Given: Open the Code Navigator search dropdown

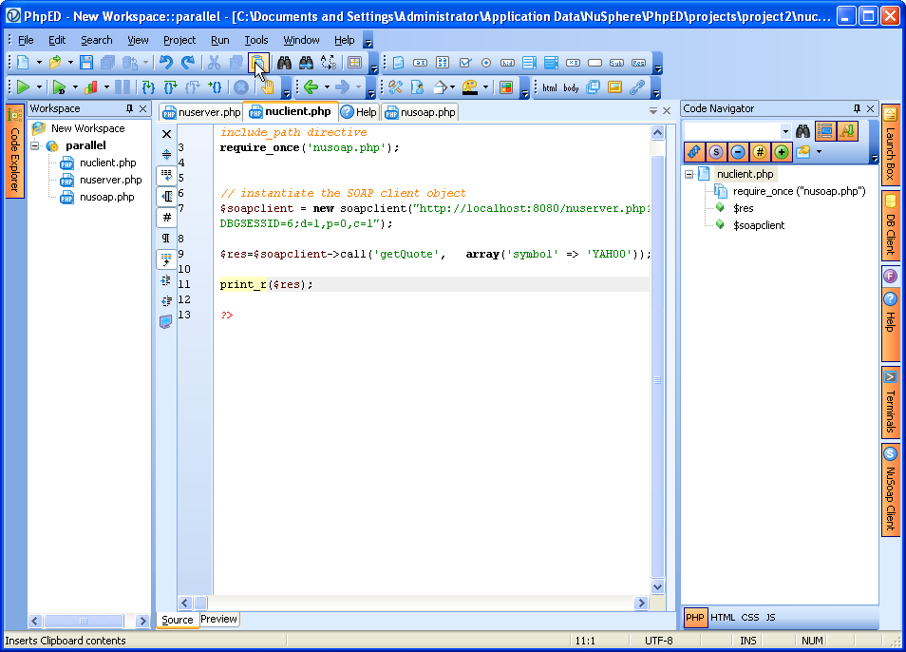Looking at the screenshot, I should pos(785,131).
